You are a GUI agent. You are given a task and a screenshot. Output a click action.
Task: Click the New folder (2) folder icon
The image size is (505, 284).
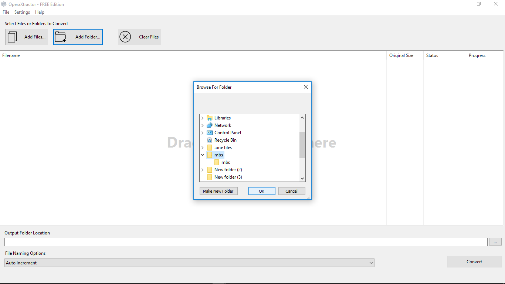210,170
